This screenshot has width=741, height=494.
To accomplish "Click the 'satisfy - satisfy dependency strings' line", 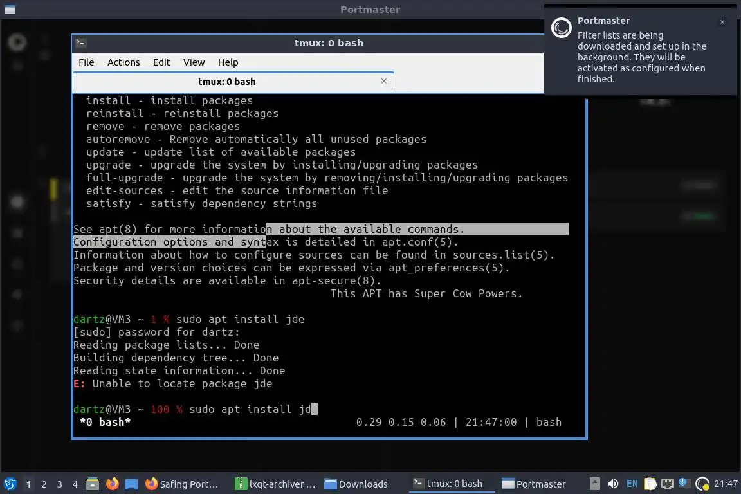I will pyautogui.click(x=202, y=203).
